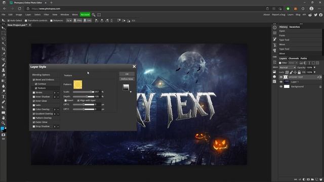Click the lock position icon
Image resolution: width=324 pixels, height=182 pixels.
(295, 72)
